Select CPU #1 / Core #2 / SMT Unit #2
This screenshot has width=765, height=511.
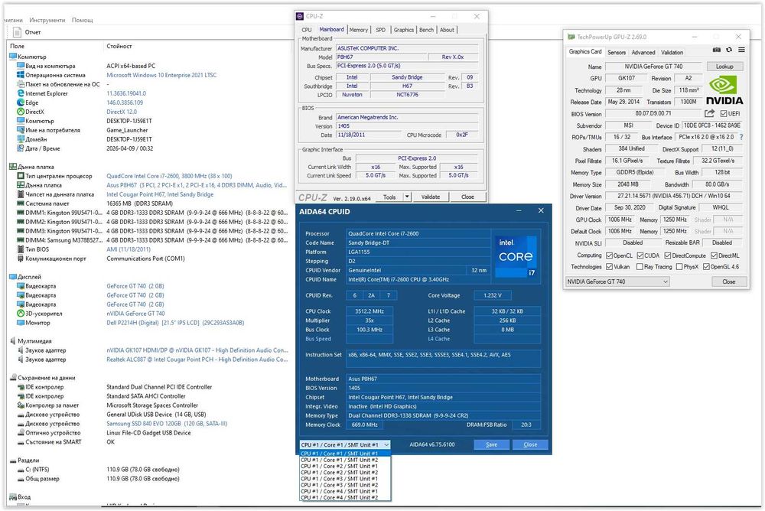click(345, 473)
